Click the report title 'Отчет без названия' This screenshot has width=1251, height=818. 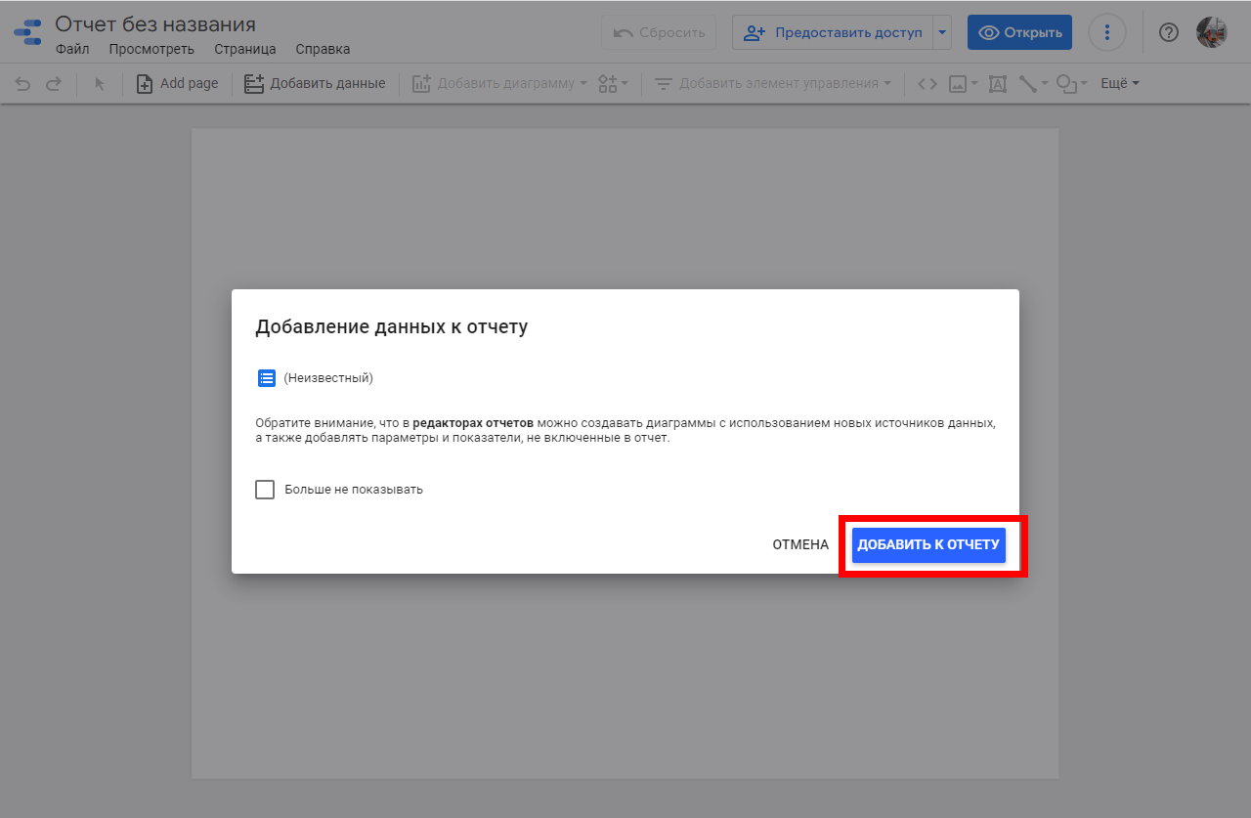coord(155,24)
